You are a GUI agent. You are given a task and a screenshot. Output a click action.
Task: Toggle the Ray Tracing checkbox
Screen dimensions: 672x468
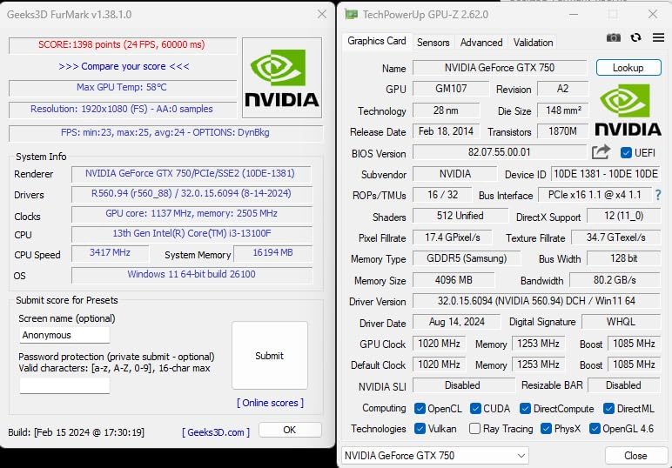pos(474,429)
